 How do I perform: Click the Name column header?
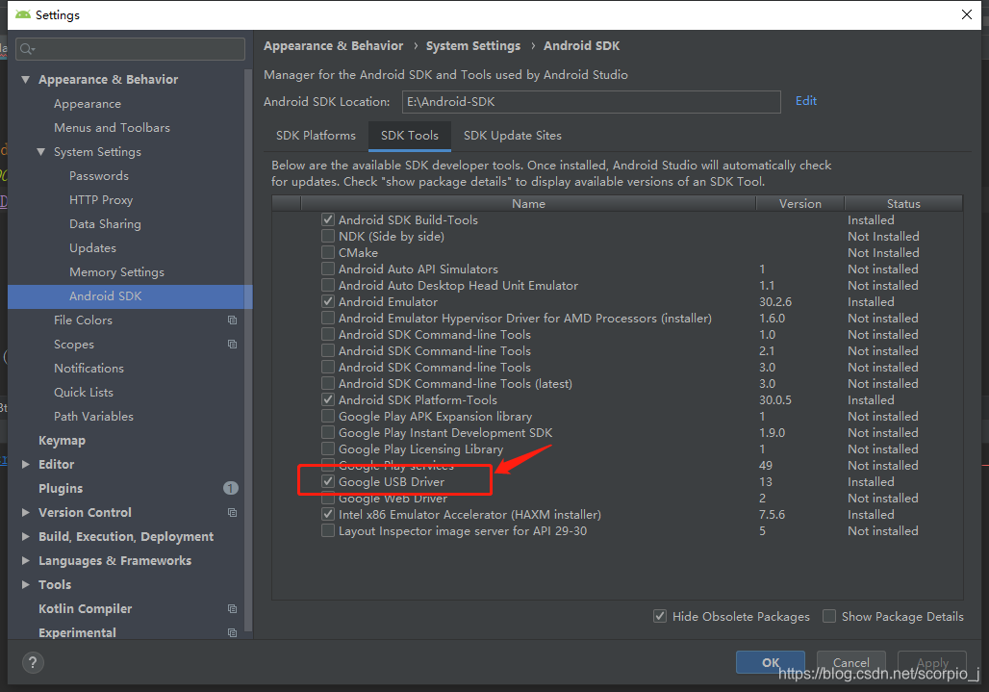[x=528, y=204]
